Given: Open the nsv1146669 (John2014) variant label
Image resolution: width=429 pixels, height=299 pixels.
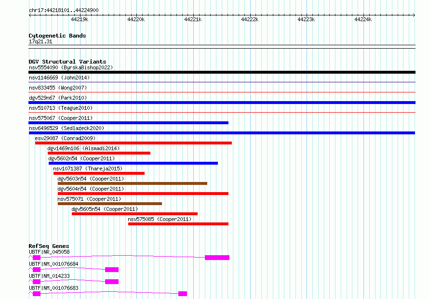Looking at the screenshot, I should 59,78.
